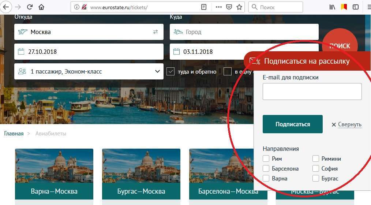The height and width of the screenshot is (205, 371).
Task: Uncheck the 'туда и обратно' checkbox
Action: (170, 71)
